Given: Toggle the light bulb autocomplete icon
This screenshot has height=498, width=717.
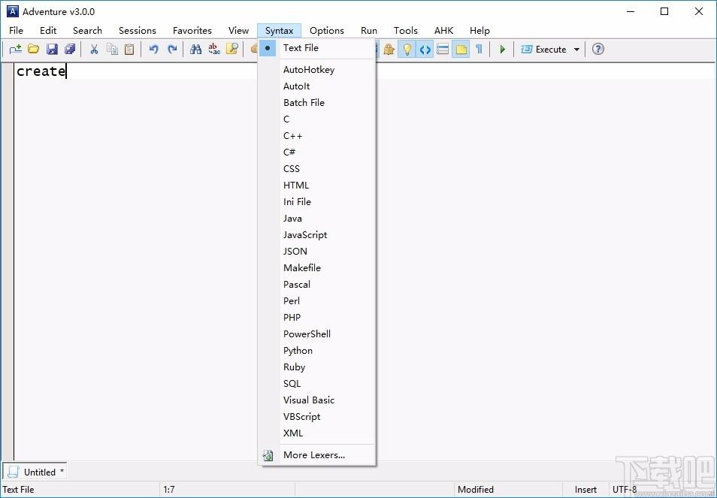Looking at the screenshot, I should coord(407,49).
